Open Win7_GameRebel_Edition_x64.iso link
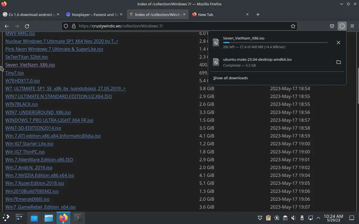The image size is (359, 224). 40,207
